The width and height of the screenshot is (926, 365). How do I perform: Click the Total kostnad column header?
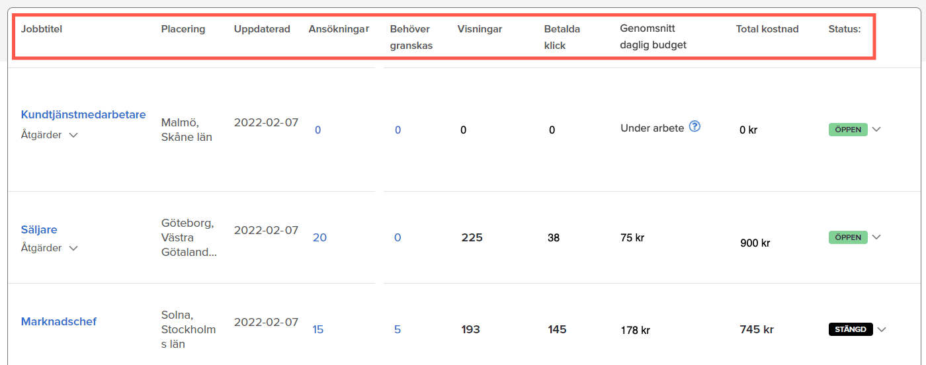coord(767,29)
